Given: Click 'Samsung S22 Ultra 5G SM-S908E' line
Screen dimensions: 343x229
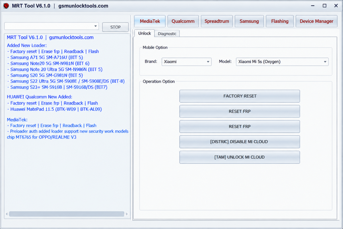Looking at the screenshot, I should click(66, 81).
